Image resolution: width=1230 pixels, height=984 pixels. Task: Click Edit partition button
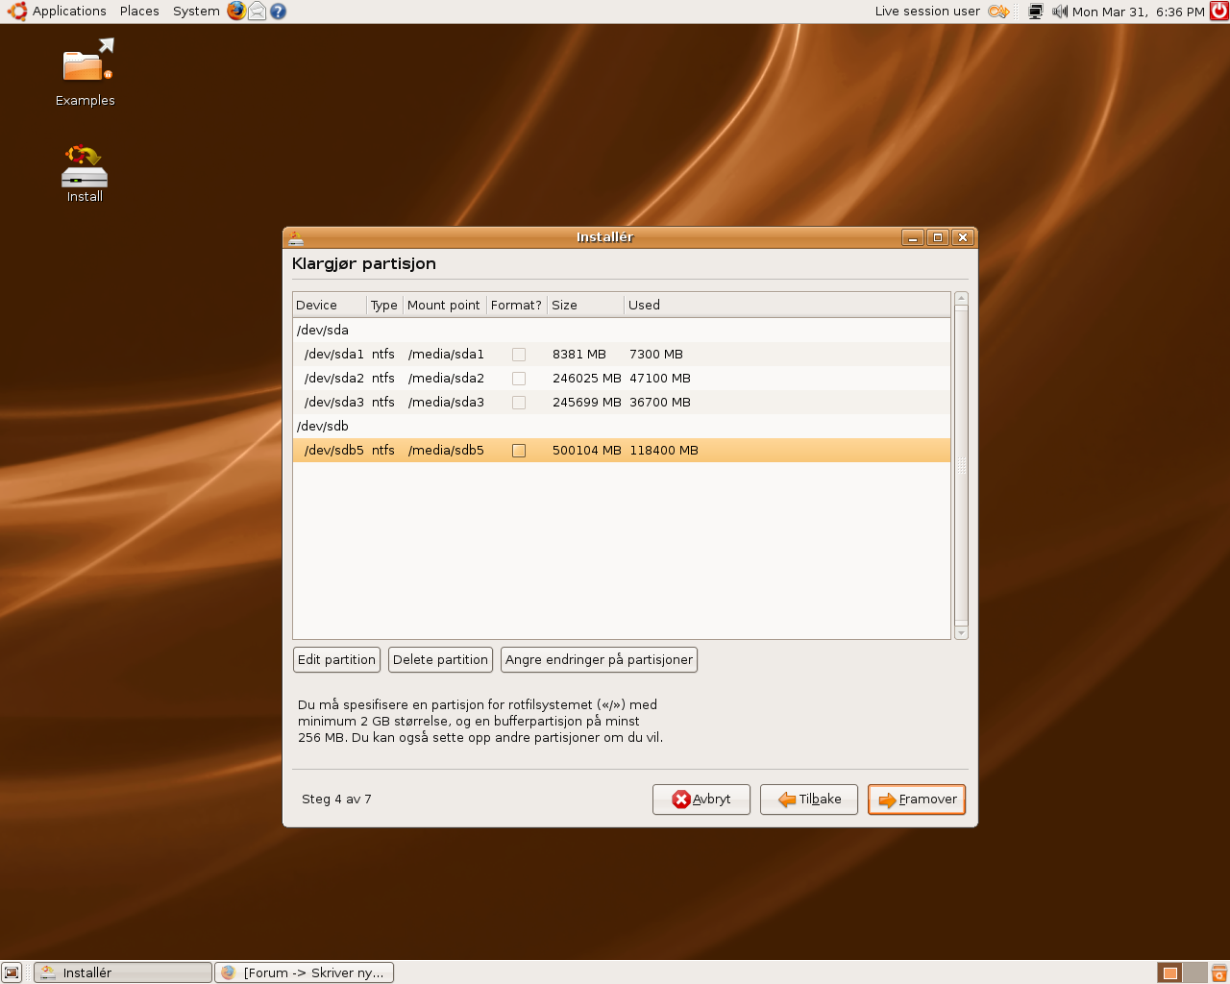tap(336, 660)
